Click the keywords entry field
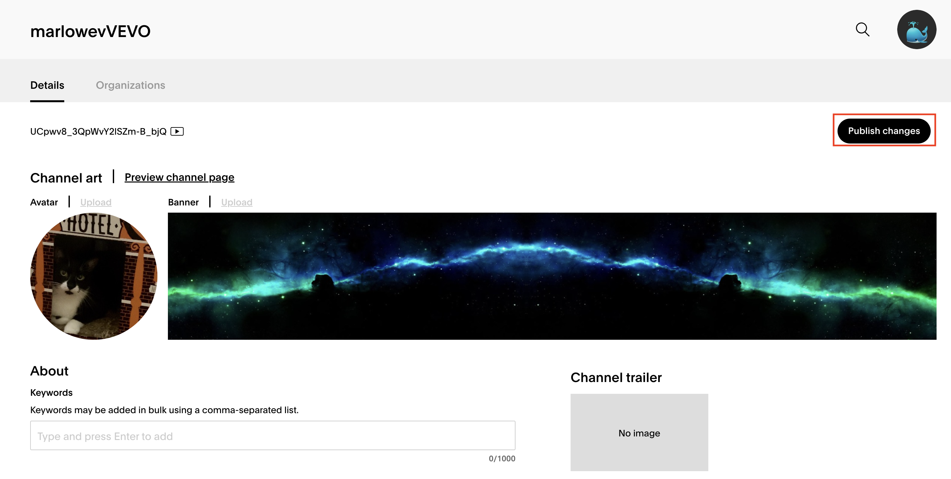951x479 pixels. click(273, 436)
